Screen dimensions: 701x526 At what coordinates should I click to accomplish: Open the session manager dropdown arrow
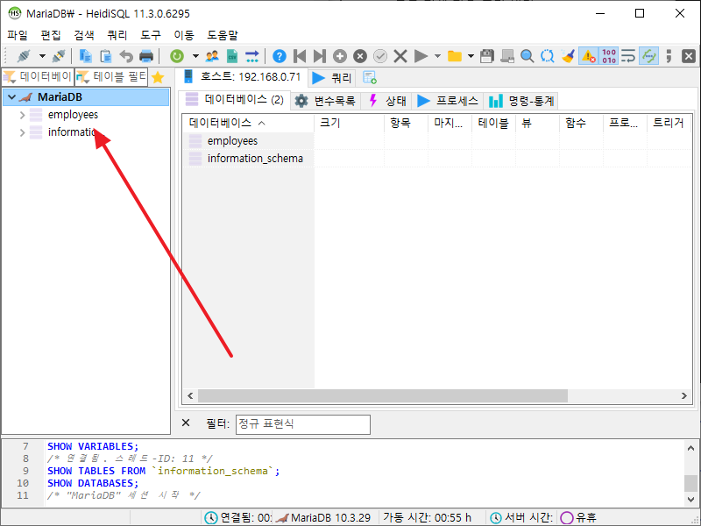click(42, 56)
